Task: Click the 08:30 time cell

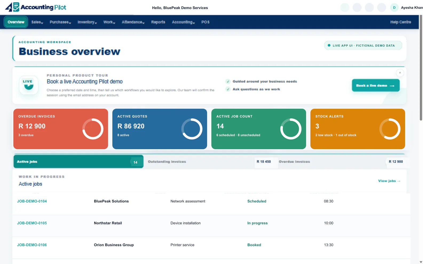Action: 329,201
